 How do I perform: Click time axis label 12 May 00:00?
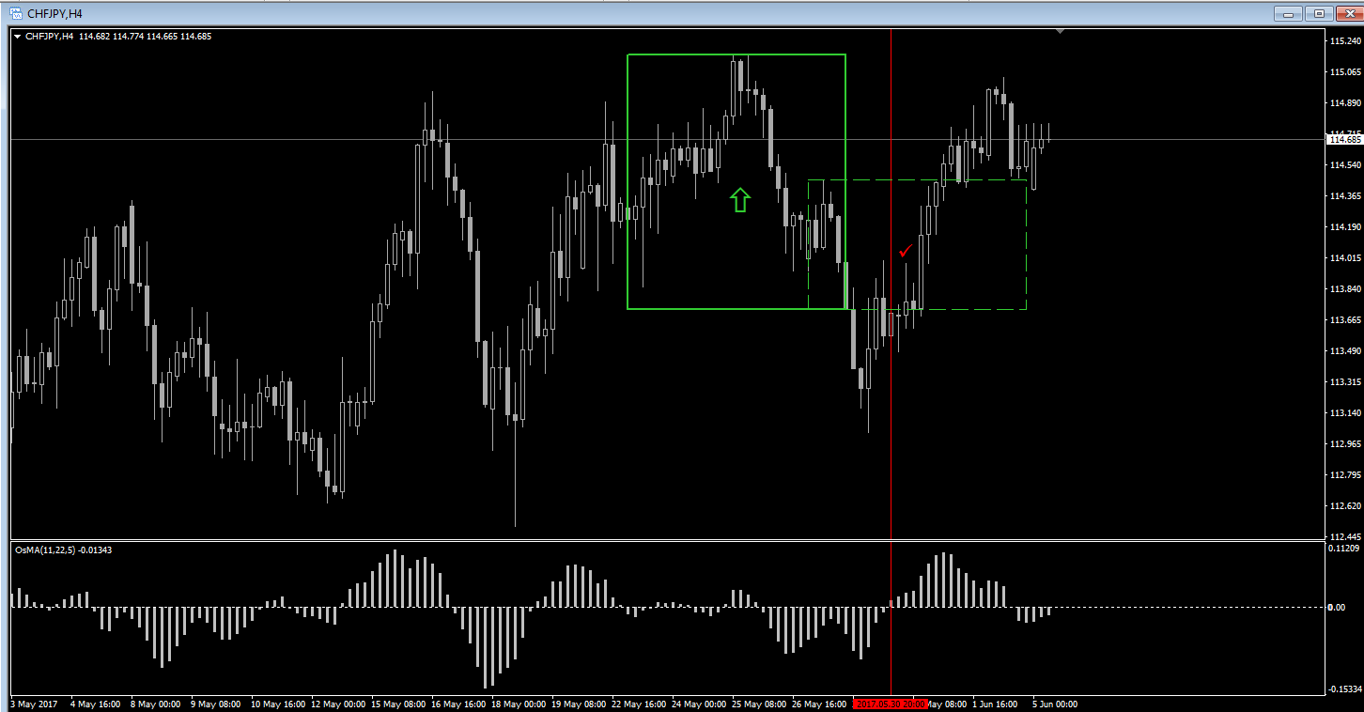338,704
